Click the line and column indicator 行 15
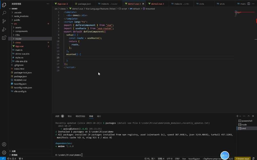Image resolution: width=257 pixels, height=160 pixels. click(x=150, y=158)
